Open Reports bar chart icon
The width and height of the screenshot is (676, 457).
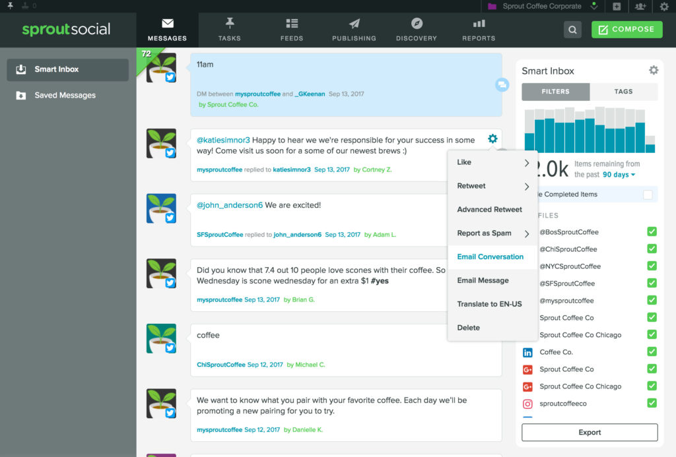coord(479,24)
